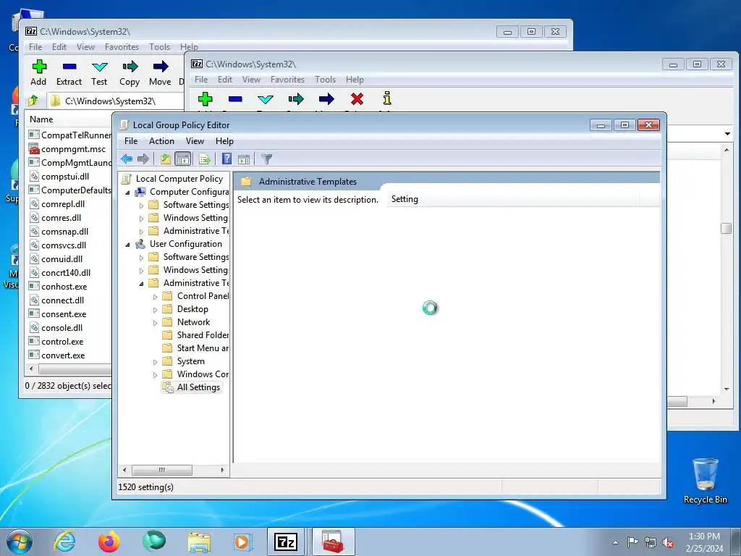
Task: Open Windows Explorer folder icon on taskbar
Action: pos(199,542)
